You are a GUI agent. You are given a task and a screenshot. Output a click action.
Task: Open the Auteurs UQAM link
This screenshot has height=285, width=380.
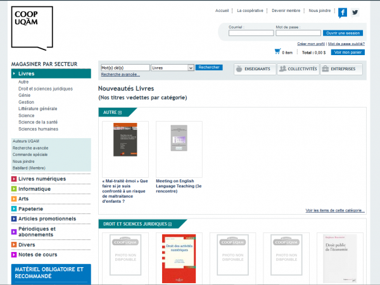(x=26, y=141)
